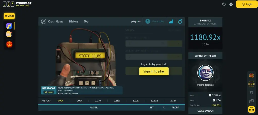The width and height of the screenshot is (258, 115).
Task: Select the Crash game rocket icon in sidebar
Action: tap(9, 26)
